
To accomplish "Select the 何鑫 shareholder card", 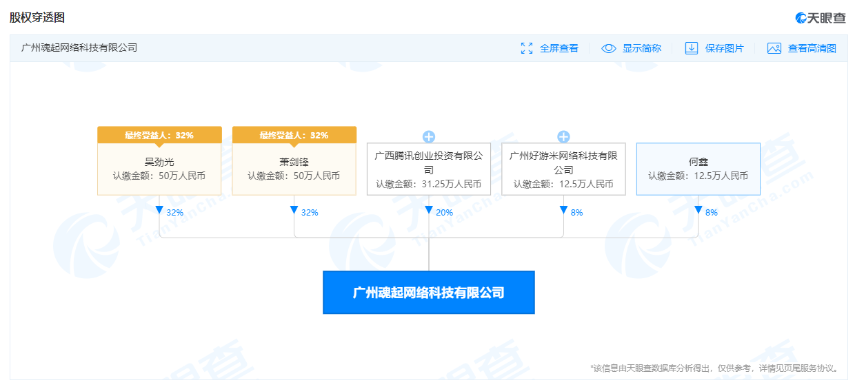I will (698, 169).
